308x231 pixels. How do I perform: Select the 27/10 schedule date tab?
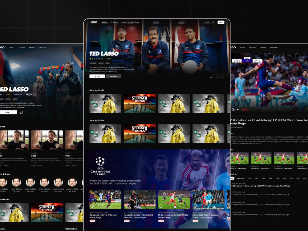(263, 178)
